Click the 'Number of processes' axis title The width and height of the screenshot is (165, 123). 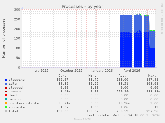(4, 38)
